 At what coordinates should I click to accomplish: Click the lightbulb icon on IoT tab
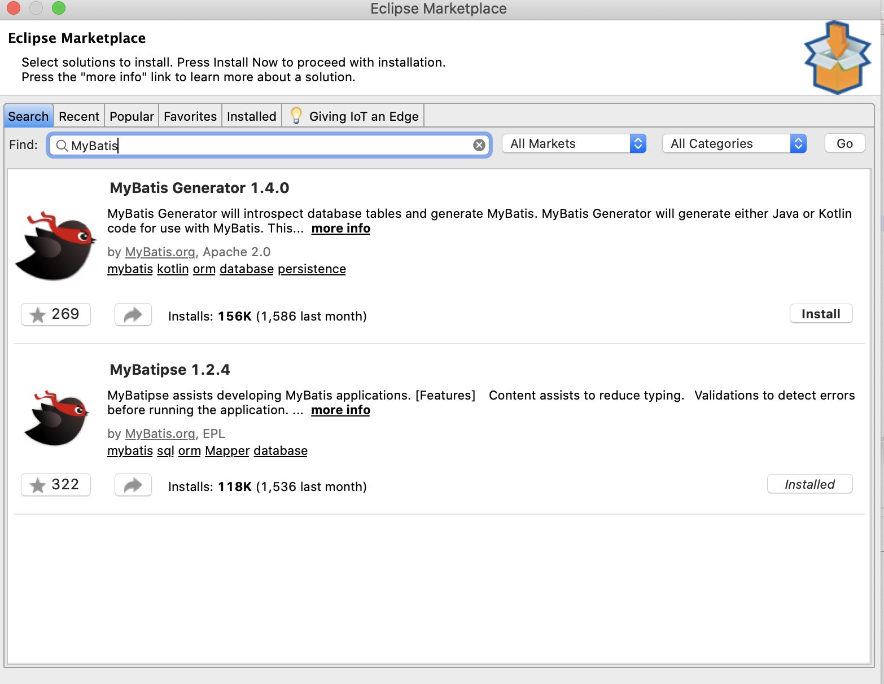point(296,116)
